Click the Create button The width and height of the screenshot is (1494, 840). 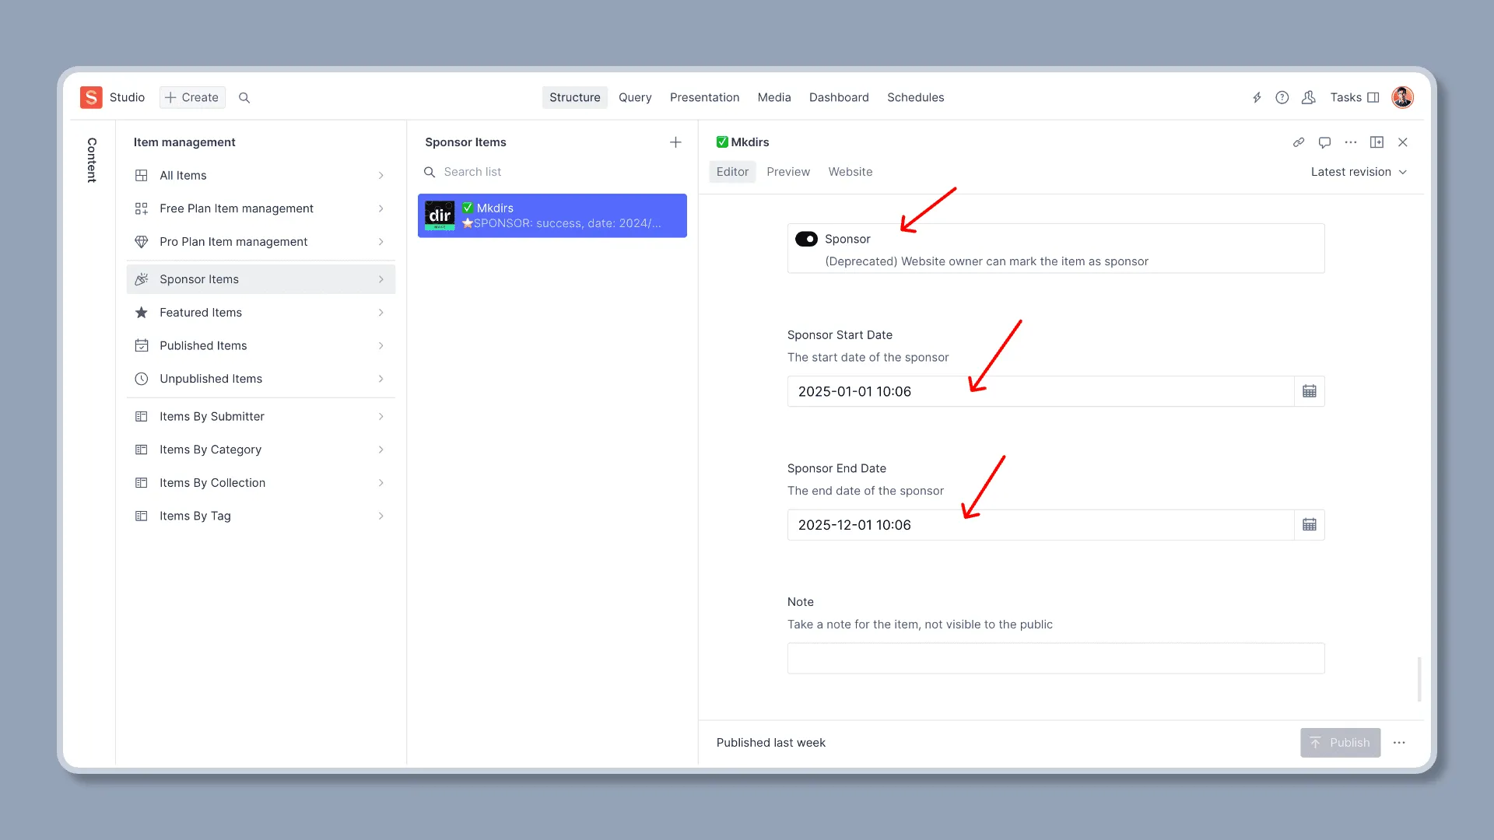[192, 97]
